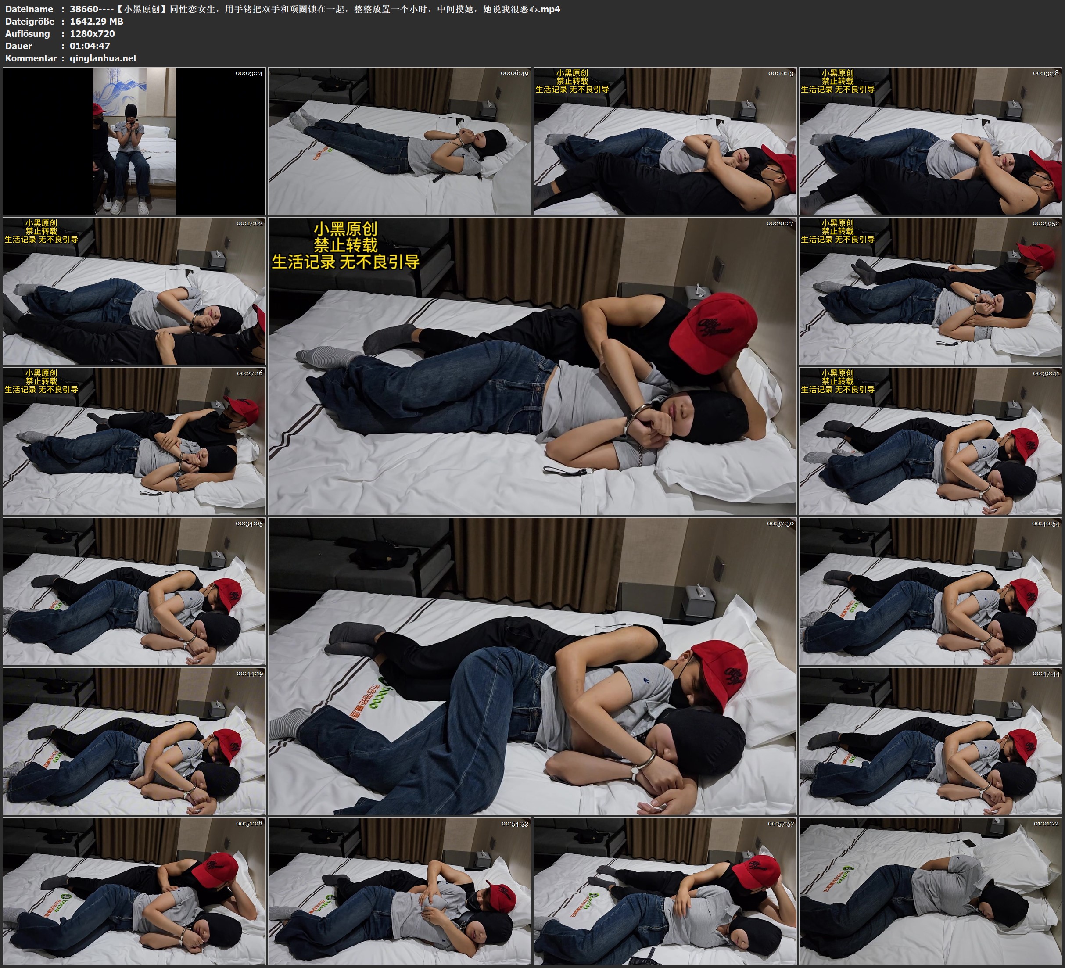Open the frame with timestamp 00:54:33

point(399,891)
